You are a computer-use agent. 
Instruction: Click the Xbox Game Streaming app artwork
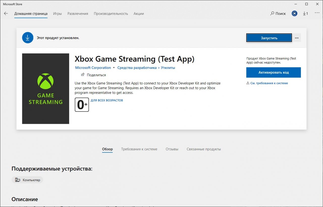(x=46, y=88)
